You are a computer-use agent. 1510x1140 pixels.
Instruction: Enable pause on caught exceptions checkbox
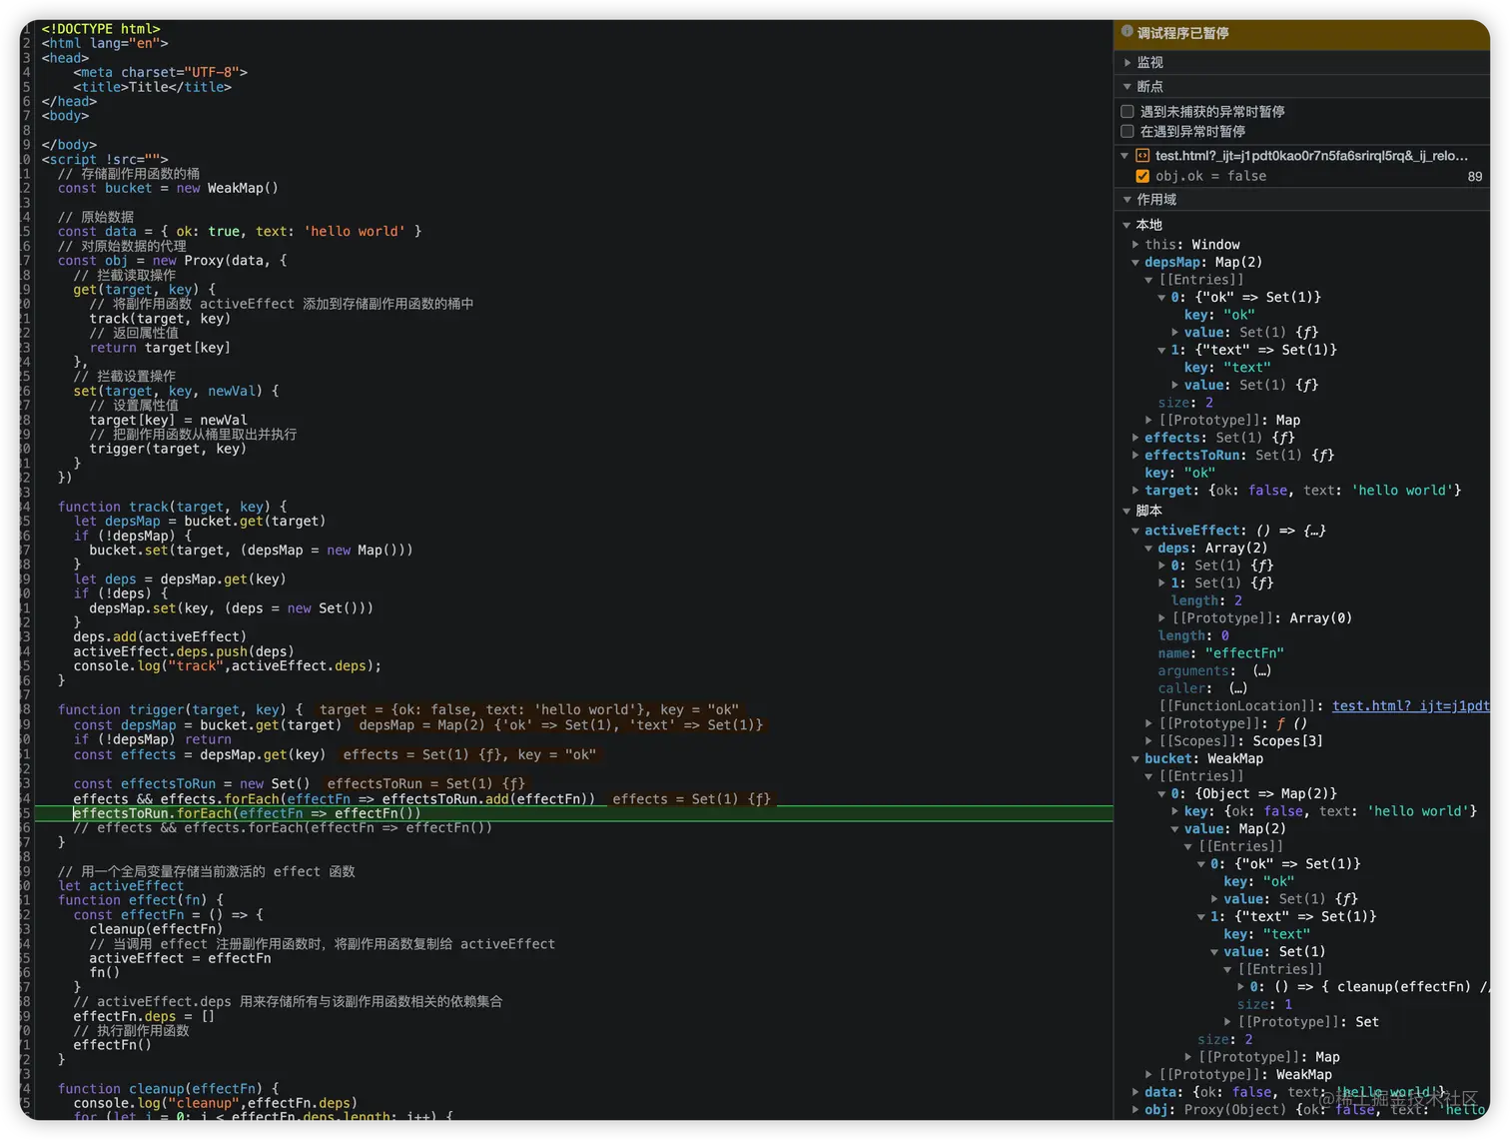tap(1128, 131)
